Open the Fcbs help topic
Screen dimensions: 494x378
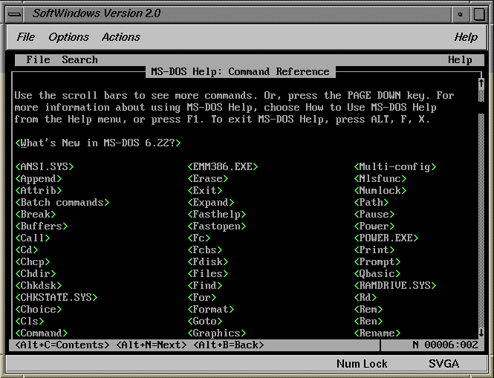point(205,250)
